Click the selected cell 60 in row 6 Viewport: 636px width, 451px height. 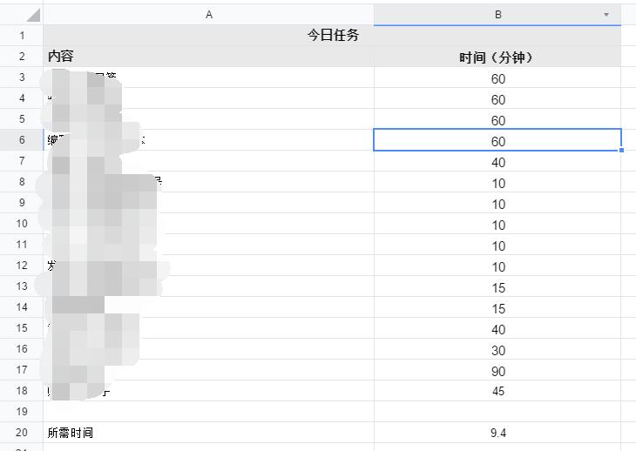point(497,140)
